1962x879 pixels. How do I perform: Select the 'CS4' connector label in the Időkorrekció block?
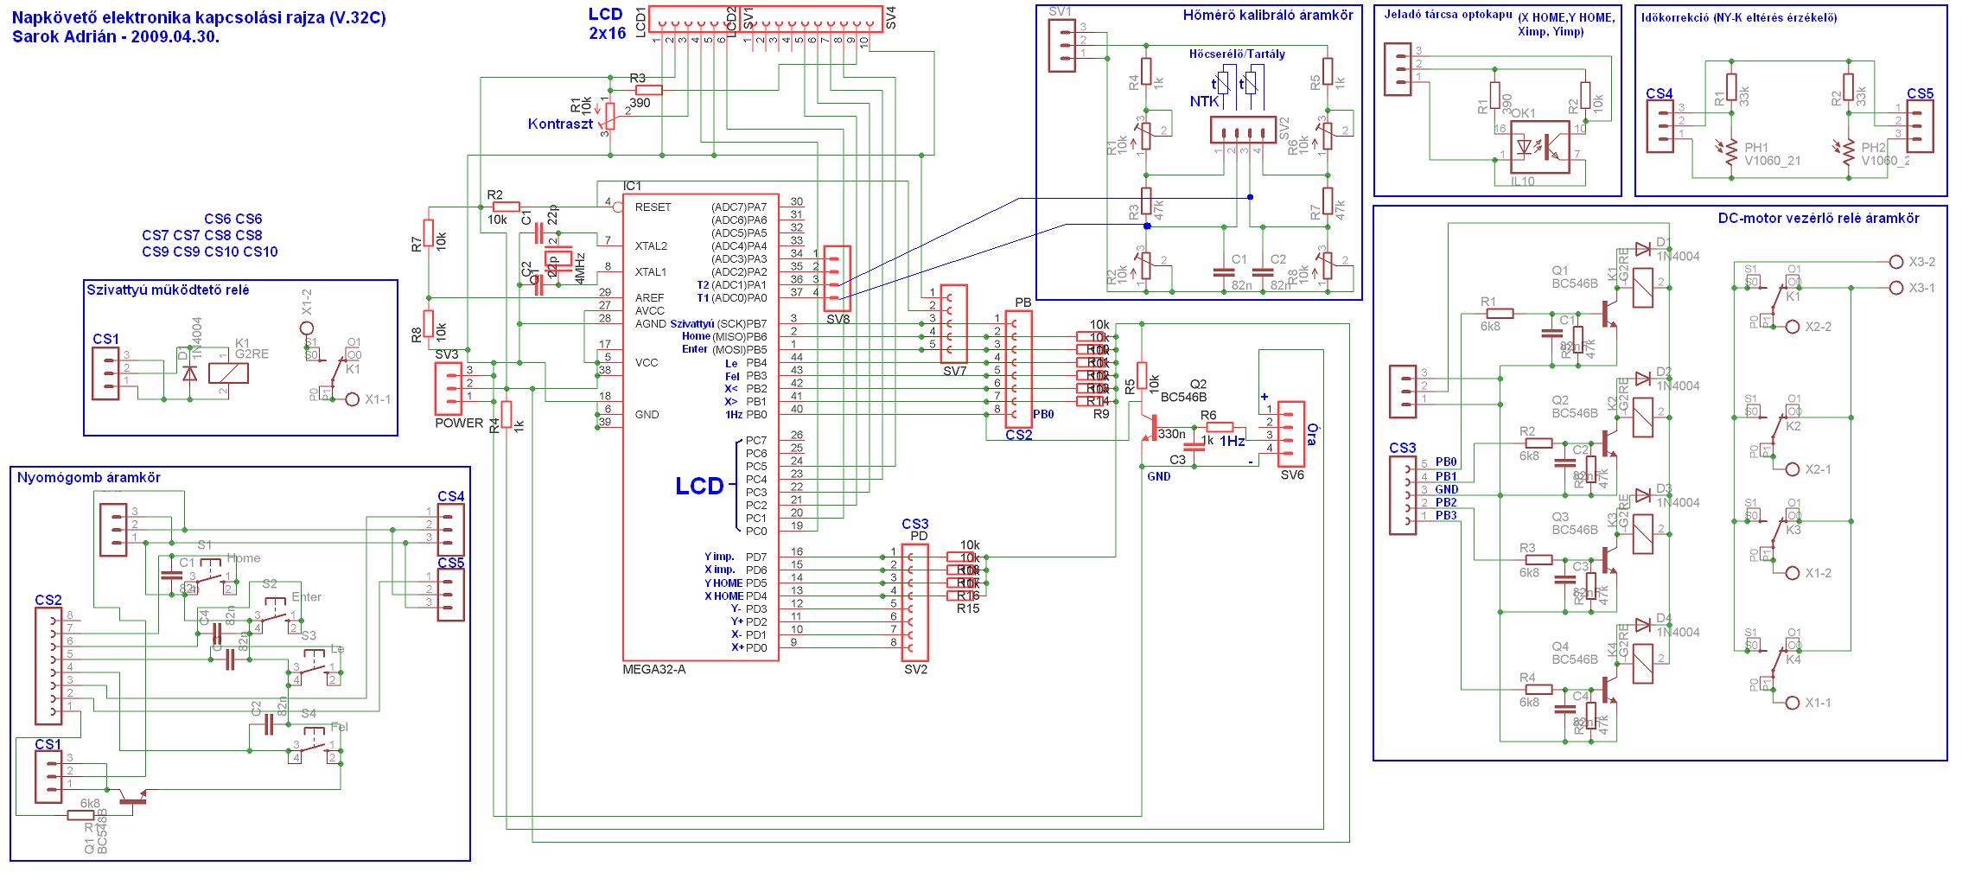[x=1659, y=94]
